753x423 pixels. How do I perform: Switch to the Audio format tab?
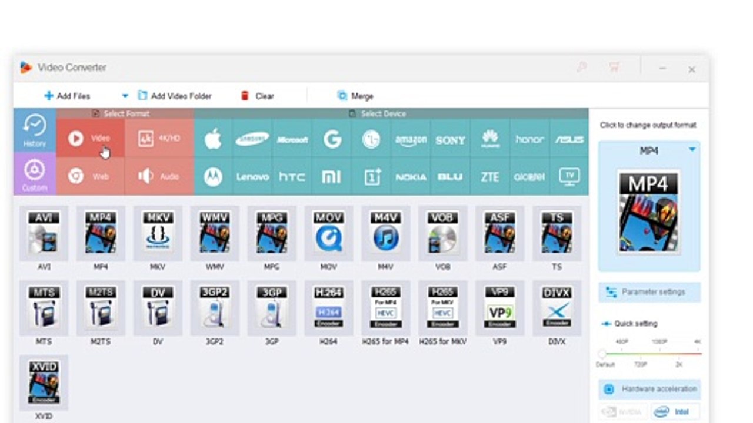(159, 176)
